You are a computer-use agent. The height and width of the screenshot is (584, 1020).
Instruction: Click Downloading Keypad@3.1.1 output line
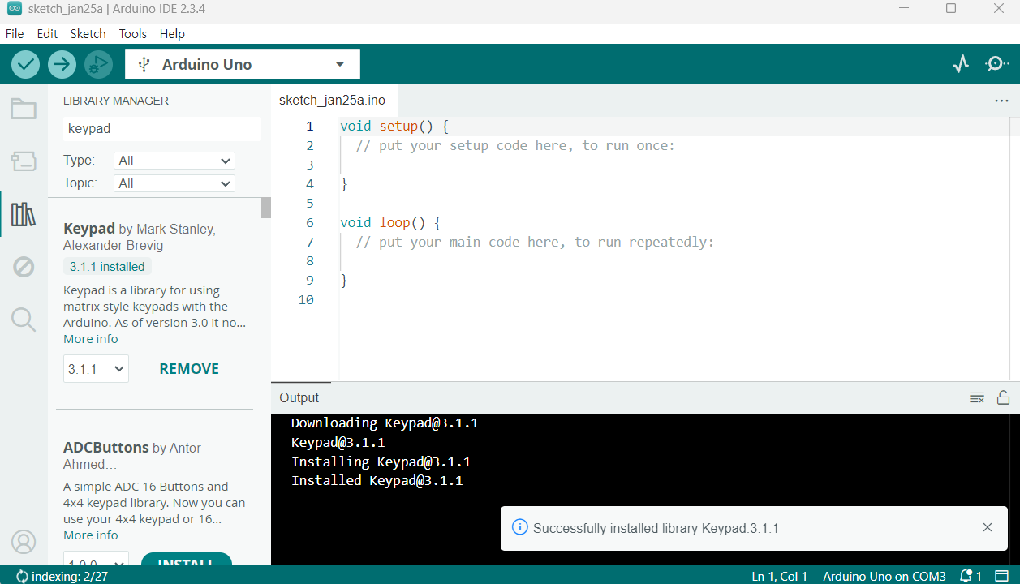(385, 423)
